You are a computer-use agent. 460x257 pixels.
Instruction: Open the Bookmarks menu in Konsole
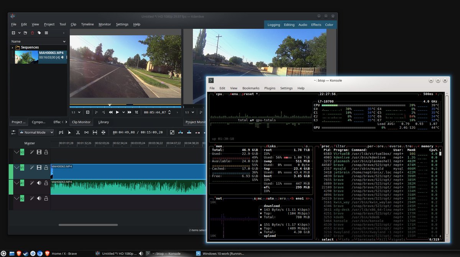(x=251, y=88)
